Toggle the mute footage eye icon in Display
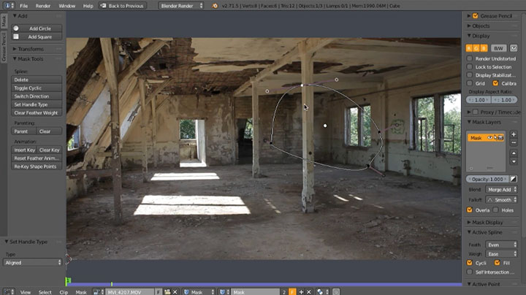 [514, 48]
